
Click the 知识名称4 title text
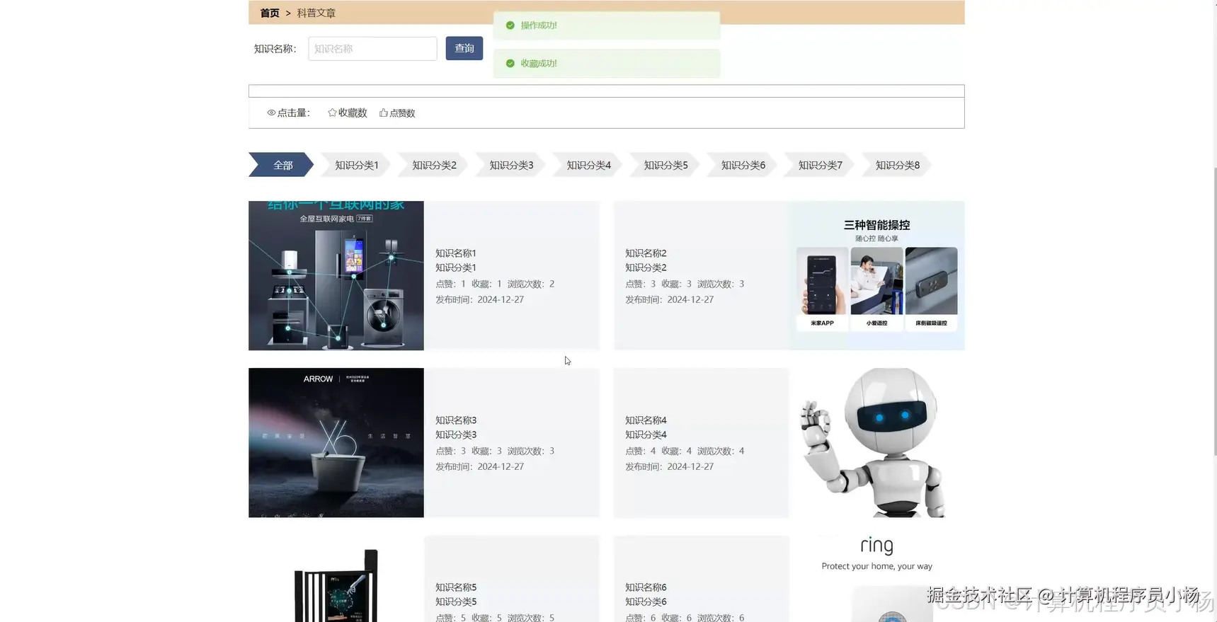click(646, 420)
